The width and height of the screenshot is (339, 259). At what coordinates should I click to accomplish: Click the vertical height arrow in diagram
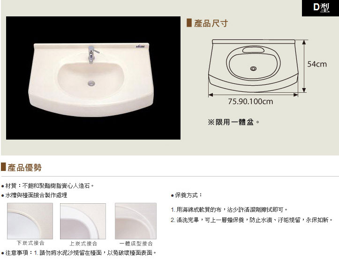pos(304,66)
